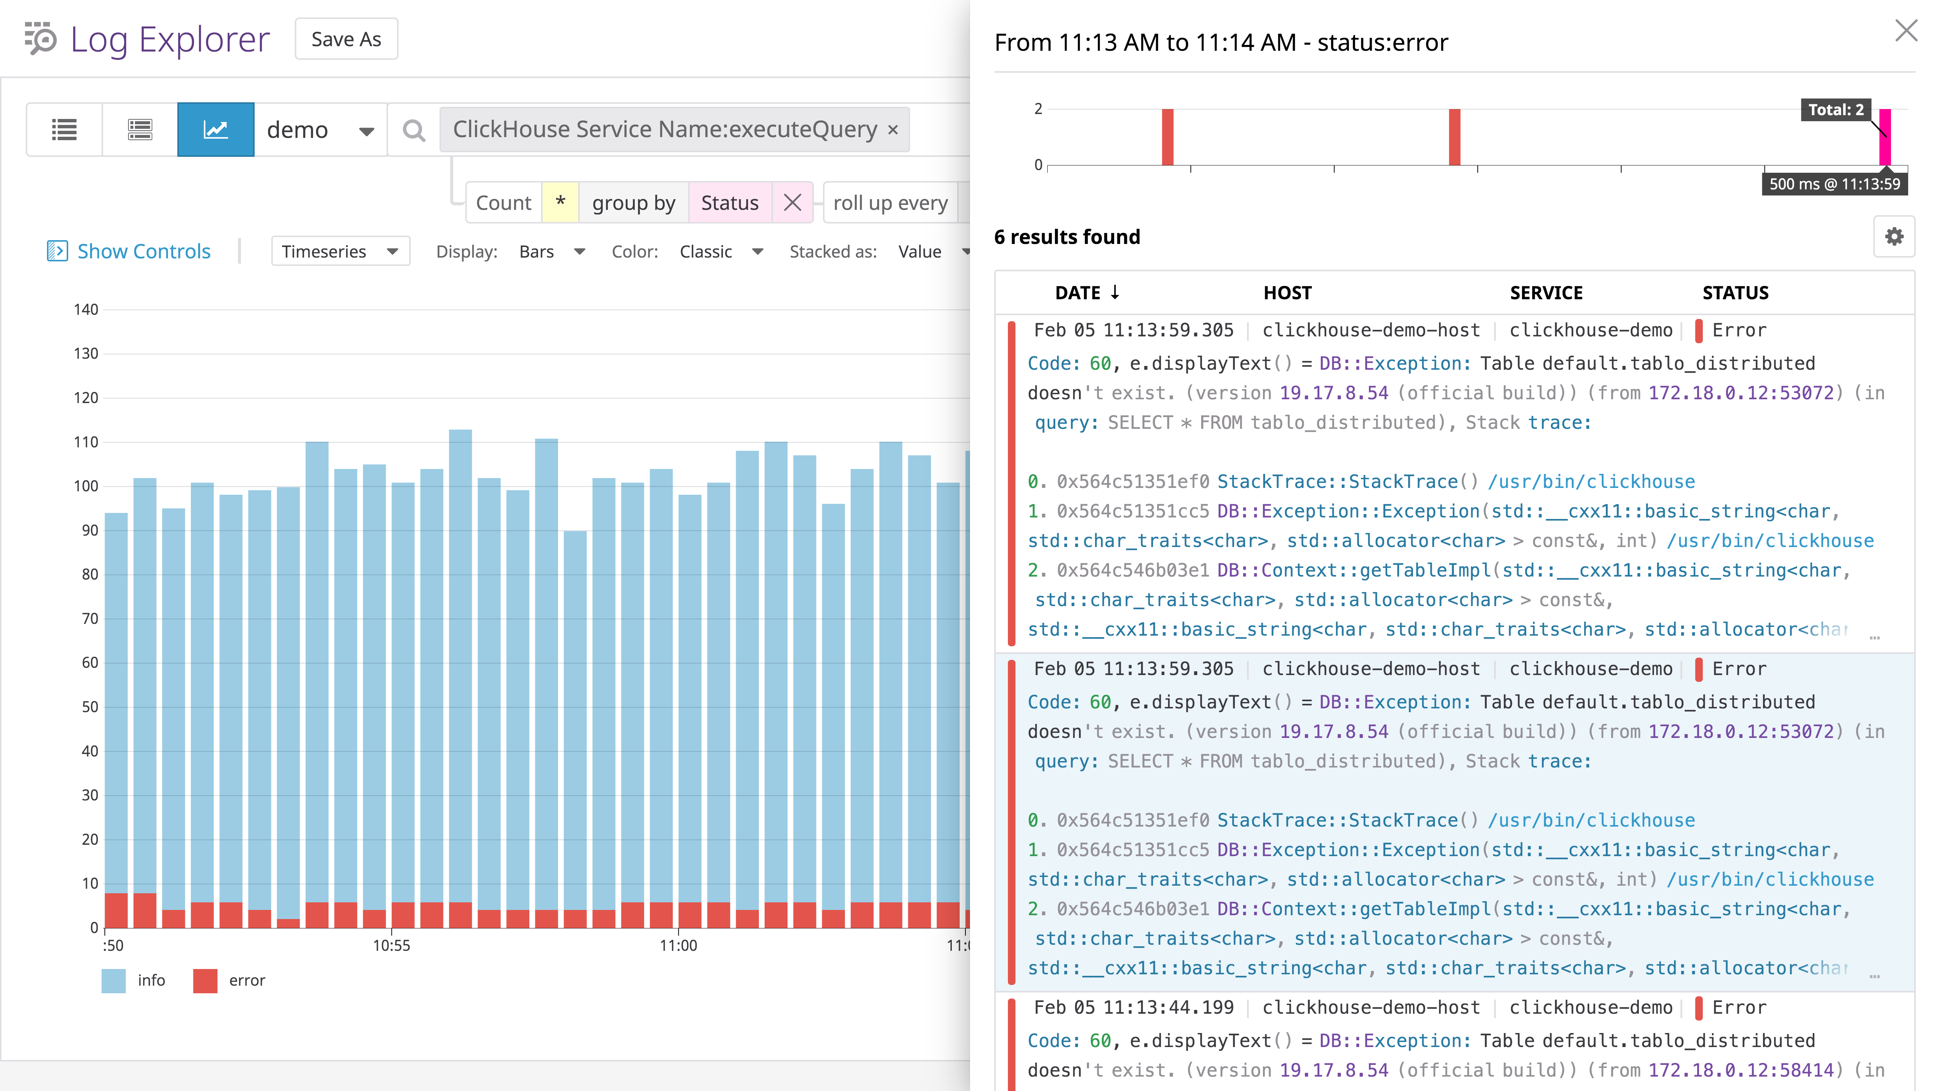Image resolution: width=1940 pixels, height=1091 pixels.
Task: Open the Timeseries visualization dropdown
Action: [x=340, y=252]
